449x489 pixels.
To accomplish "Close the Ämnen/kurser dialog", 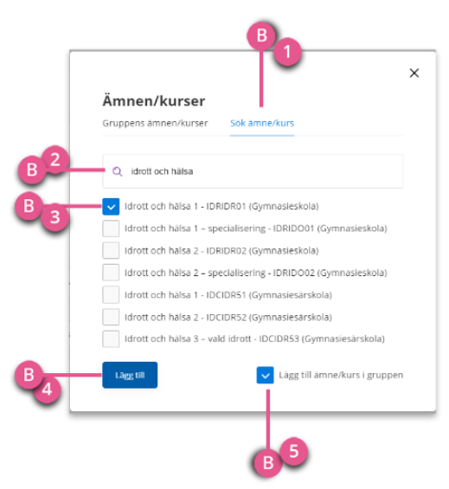I will (414, 73).
